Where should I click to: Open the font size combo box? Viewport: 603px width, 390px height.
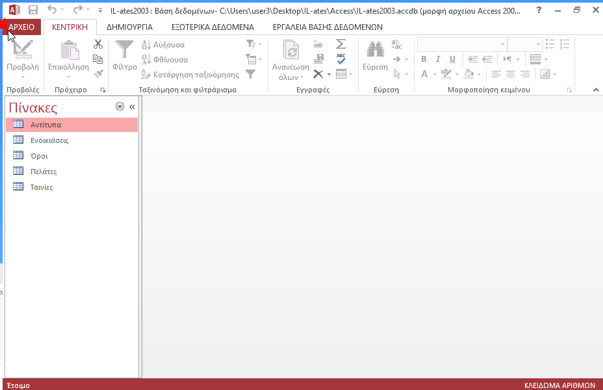(525, 45)
